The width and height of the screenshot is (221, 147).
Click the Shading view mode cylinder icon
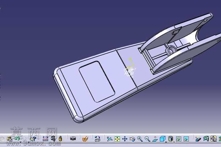[170, 139]
